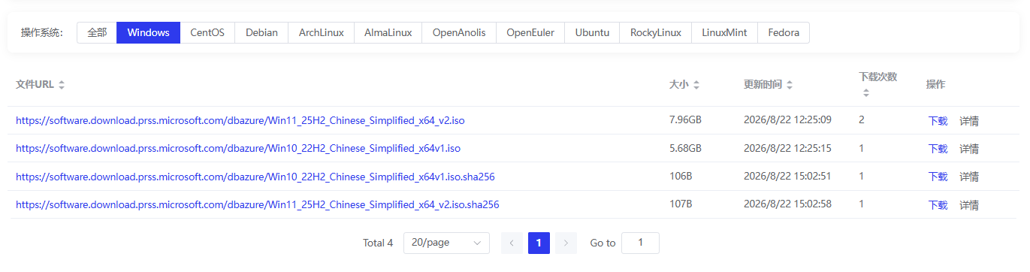Focus the Go to page input
The height and width of the screenshot is (272, 1030).
(640, 243)
